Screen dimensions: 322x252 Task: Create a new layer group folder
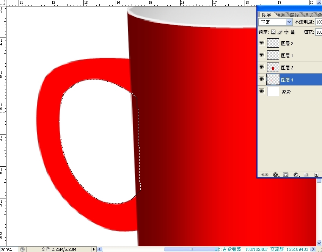pyautogui.click(x=306, y=175)
